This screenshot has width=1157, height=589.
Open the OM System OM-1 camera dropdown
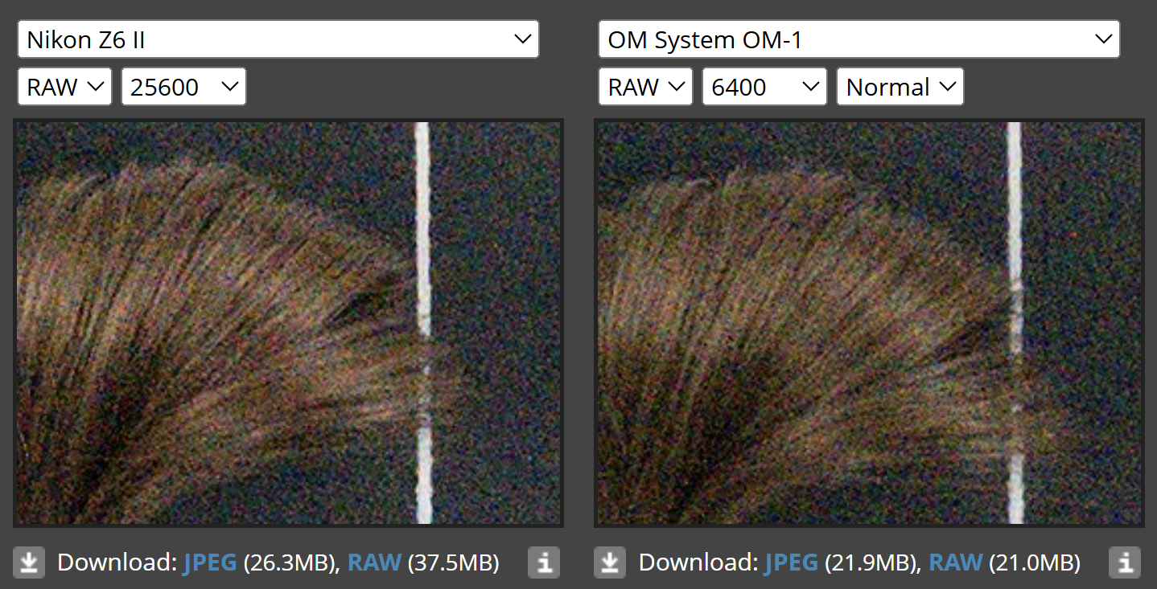858,39
